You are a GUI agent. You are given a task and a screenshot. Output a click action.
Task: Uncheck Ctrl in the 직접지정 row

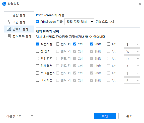click(x=75, y=44)
